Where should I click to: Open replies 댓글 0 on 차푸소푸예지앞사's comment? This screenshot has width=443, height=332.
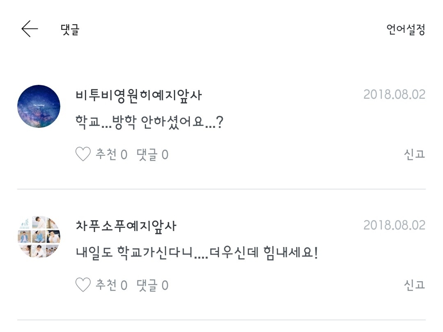coord(152,285)
